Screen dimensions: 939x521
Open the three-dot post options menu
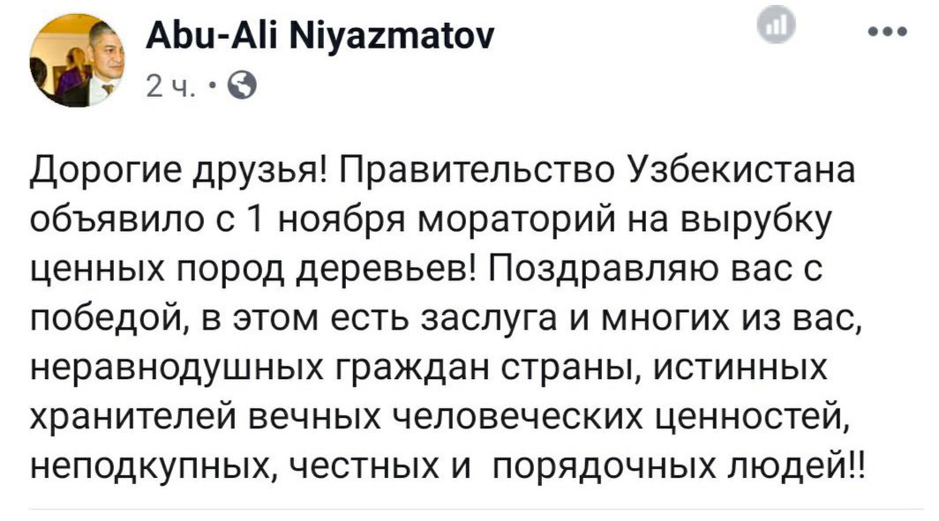pos(887,33)
